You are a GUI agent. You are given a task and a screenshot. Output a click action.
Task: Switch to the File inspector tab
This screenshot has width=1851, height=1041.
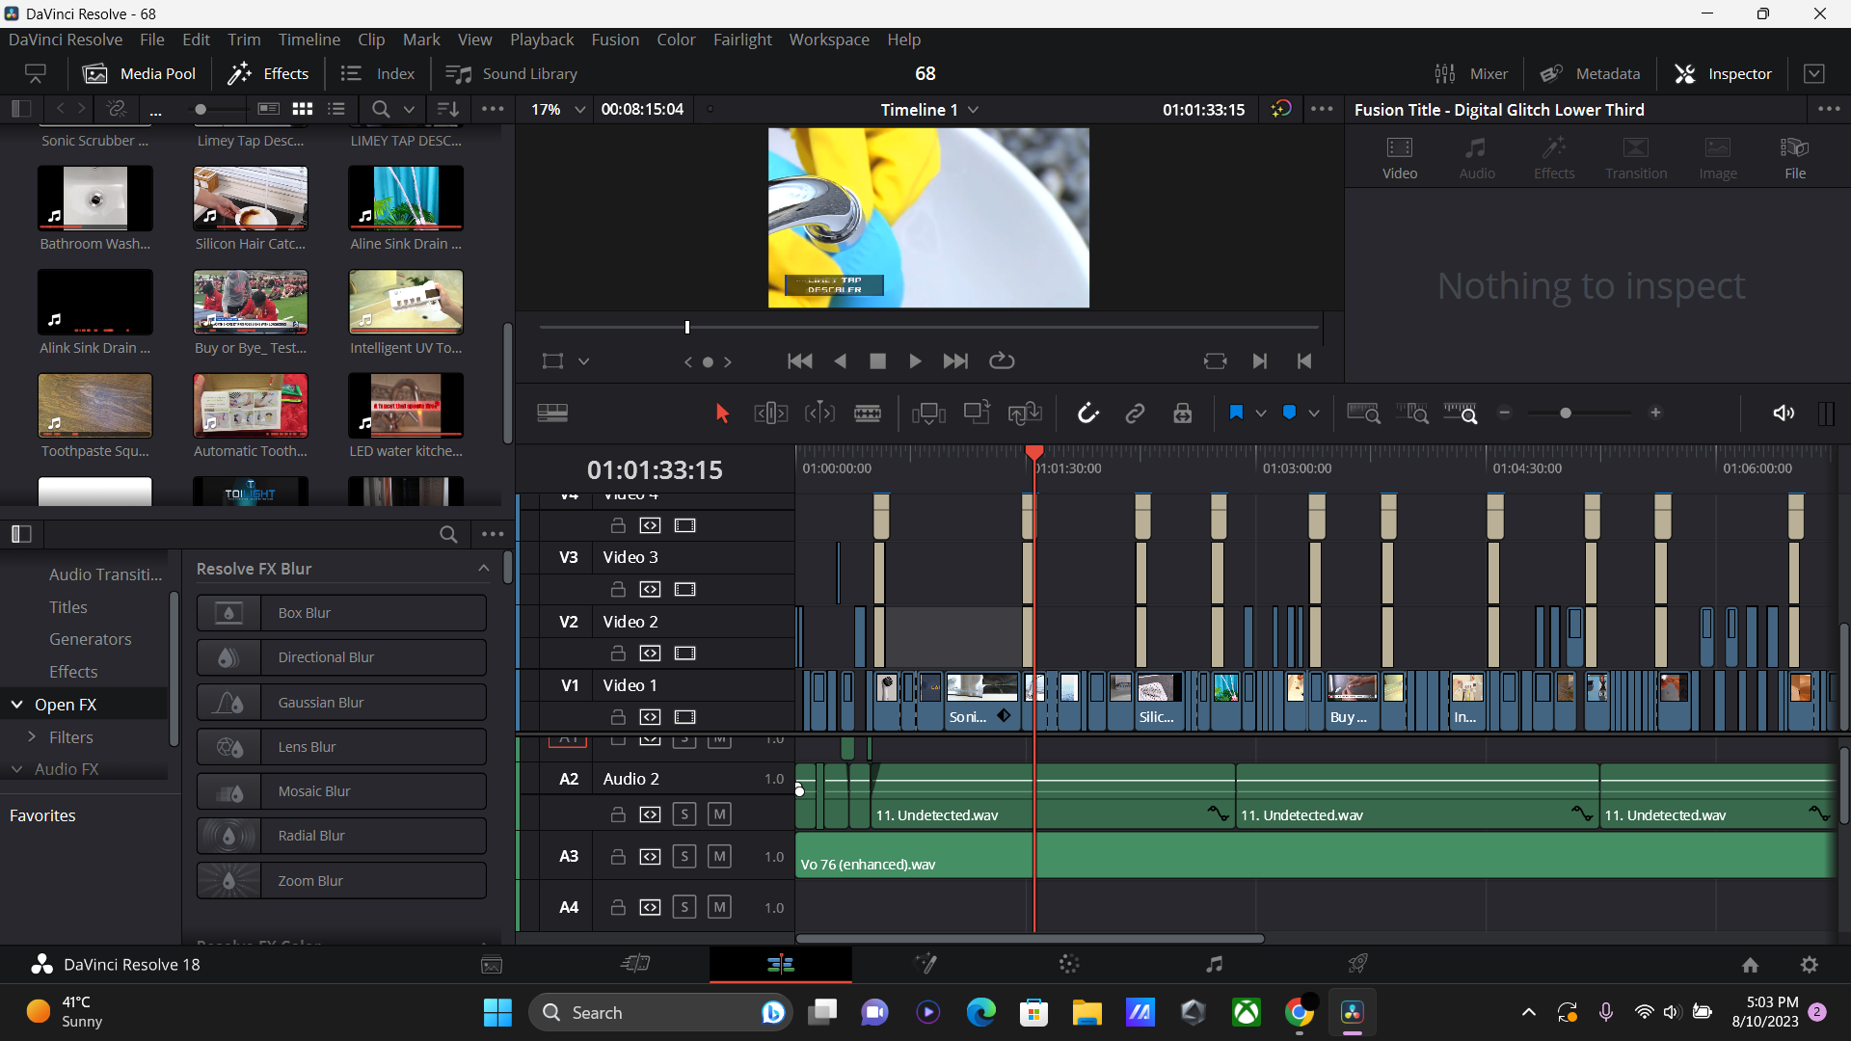tap(1794, 157)
